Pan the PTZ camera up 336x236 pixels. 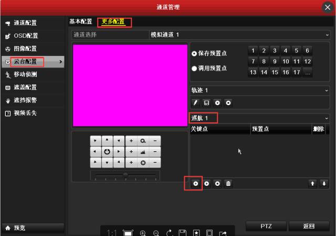pos(107,141)
